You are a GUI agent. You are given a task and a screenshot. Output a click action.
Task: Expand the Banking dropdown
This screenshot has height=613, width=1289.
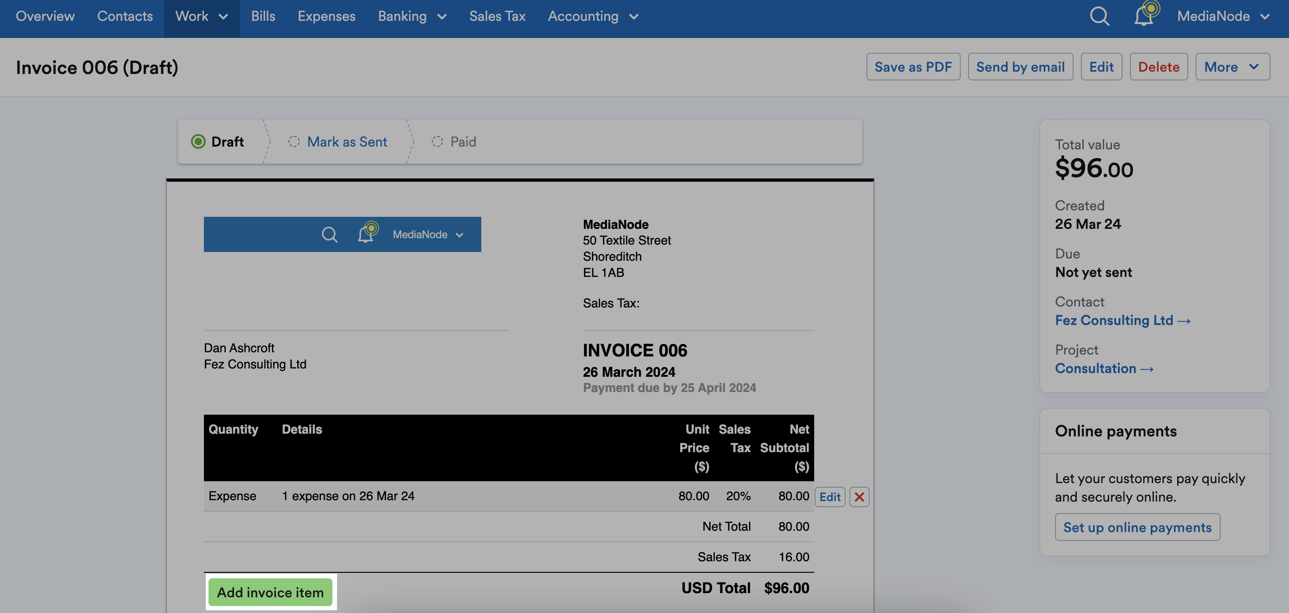click(x=411, y=16)
